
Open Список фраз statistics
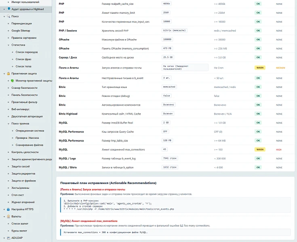pyautogui.click(x=23, y=59)
